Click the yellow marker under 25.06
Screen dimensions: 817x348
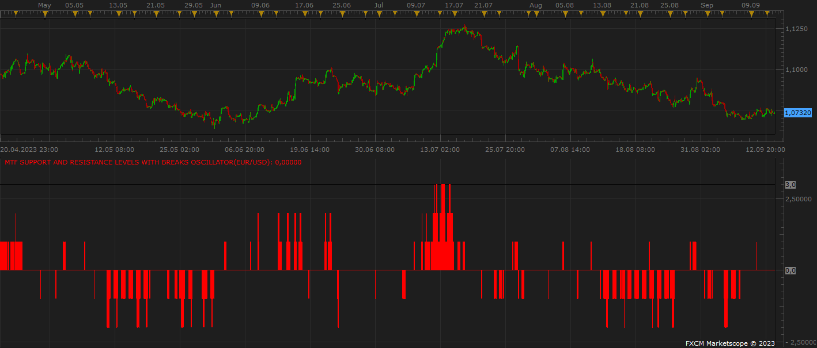(342, 13)
